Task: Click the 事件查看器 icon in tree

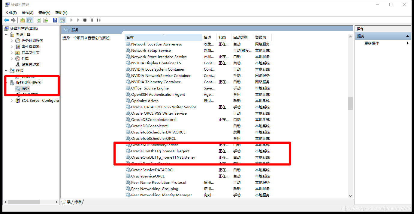Action: click(18, 46)
